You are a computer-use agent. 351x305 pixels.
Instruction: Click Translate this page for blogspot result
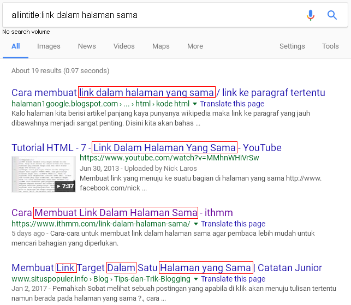232,104
